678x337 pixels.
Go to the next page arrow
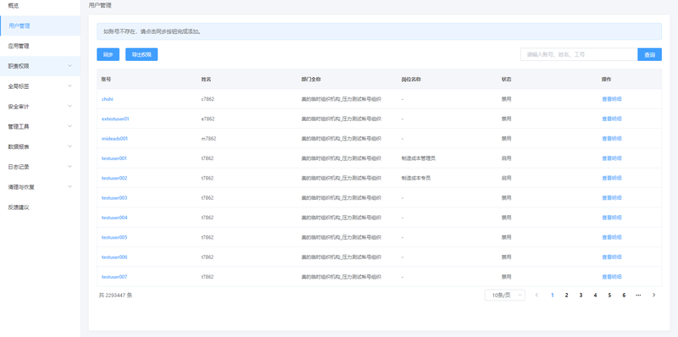(653, 296)
